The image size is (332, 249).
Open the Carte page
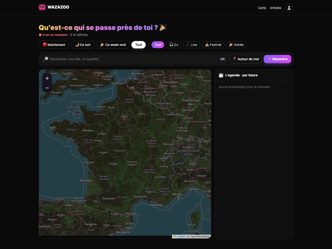(x=262, y=8)
